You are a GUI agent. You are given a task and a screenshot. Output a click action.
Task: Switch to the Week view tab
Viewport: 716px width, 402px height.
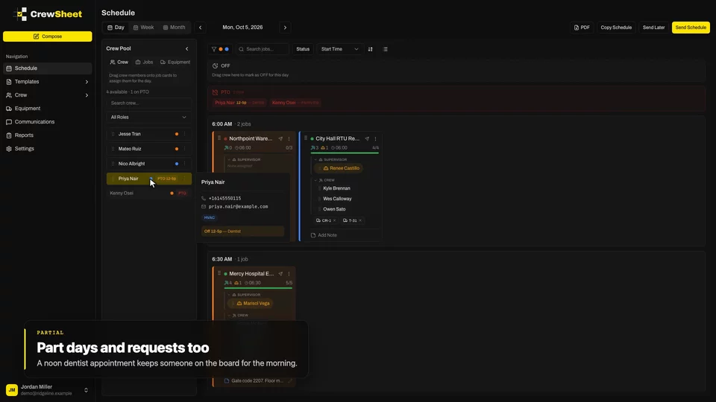pos(143,28)
